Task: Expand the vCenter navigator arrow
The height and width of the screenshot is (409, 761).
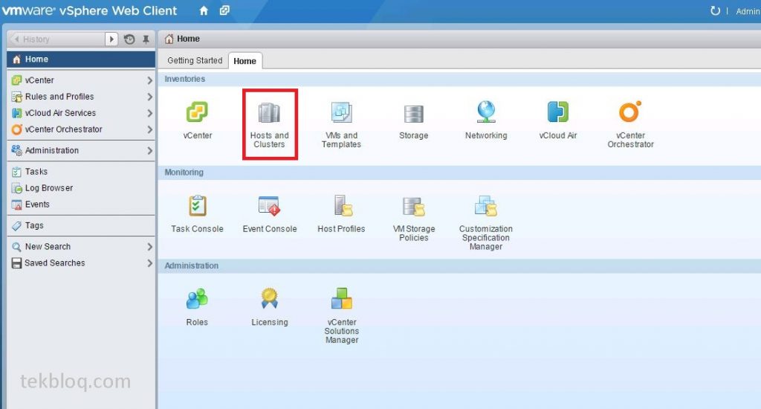Action: pyautogui.click(x=149, y=80)
